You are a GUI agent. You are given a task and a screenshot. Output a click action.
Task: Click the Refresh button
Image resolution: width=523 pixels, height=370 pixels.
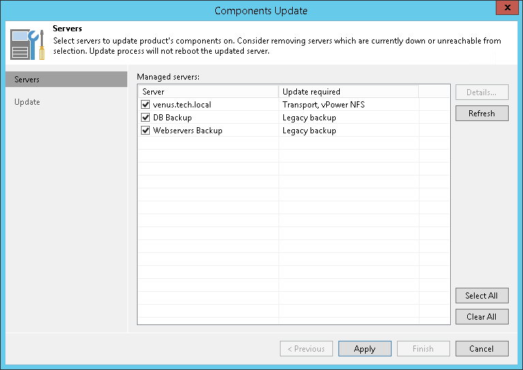click(481, 113)
